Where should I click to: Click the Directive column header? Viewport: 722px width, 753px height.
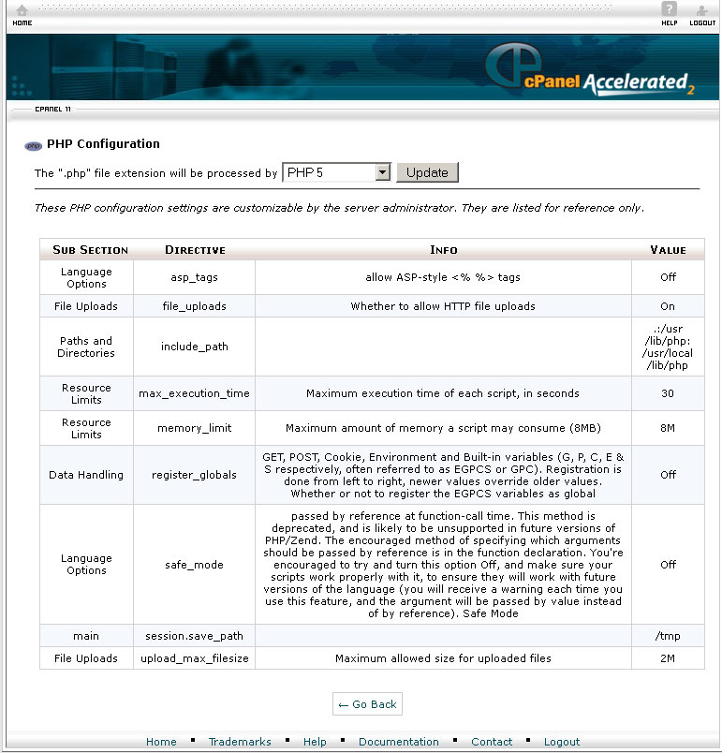[x=195, y=250]
